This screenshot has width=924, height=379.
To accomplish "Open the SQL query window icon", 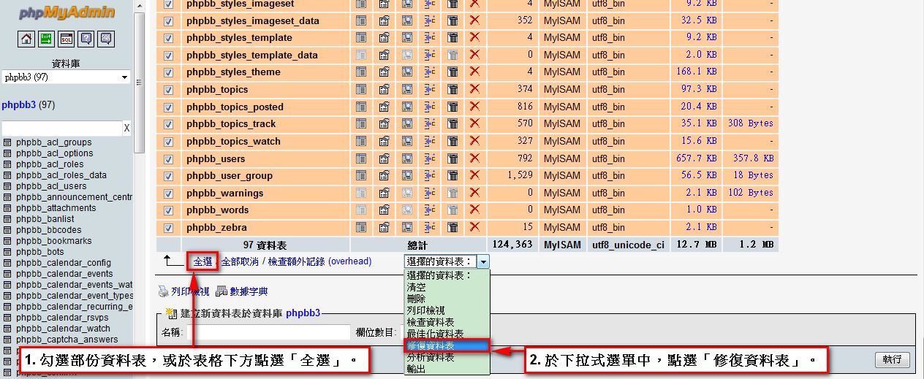I will 67,39.
